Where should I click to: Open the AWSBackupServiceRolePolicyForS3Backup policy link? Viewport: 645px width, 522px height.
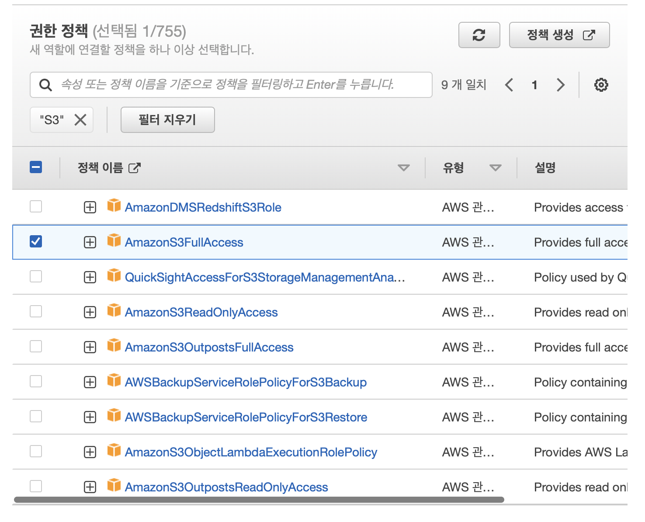tap(246, 382)
